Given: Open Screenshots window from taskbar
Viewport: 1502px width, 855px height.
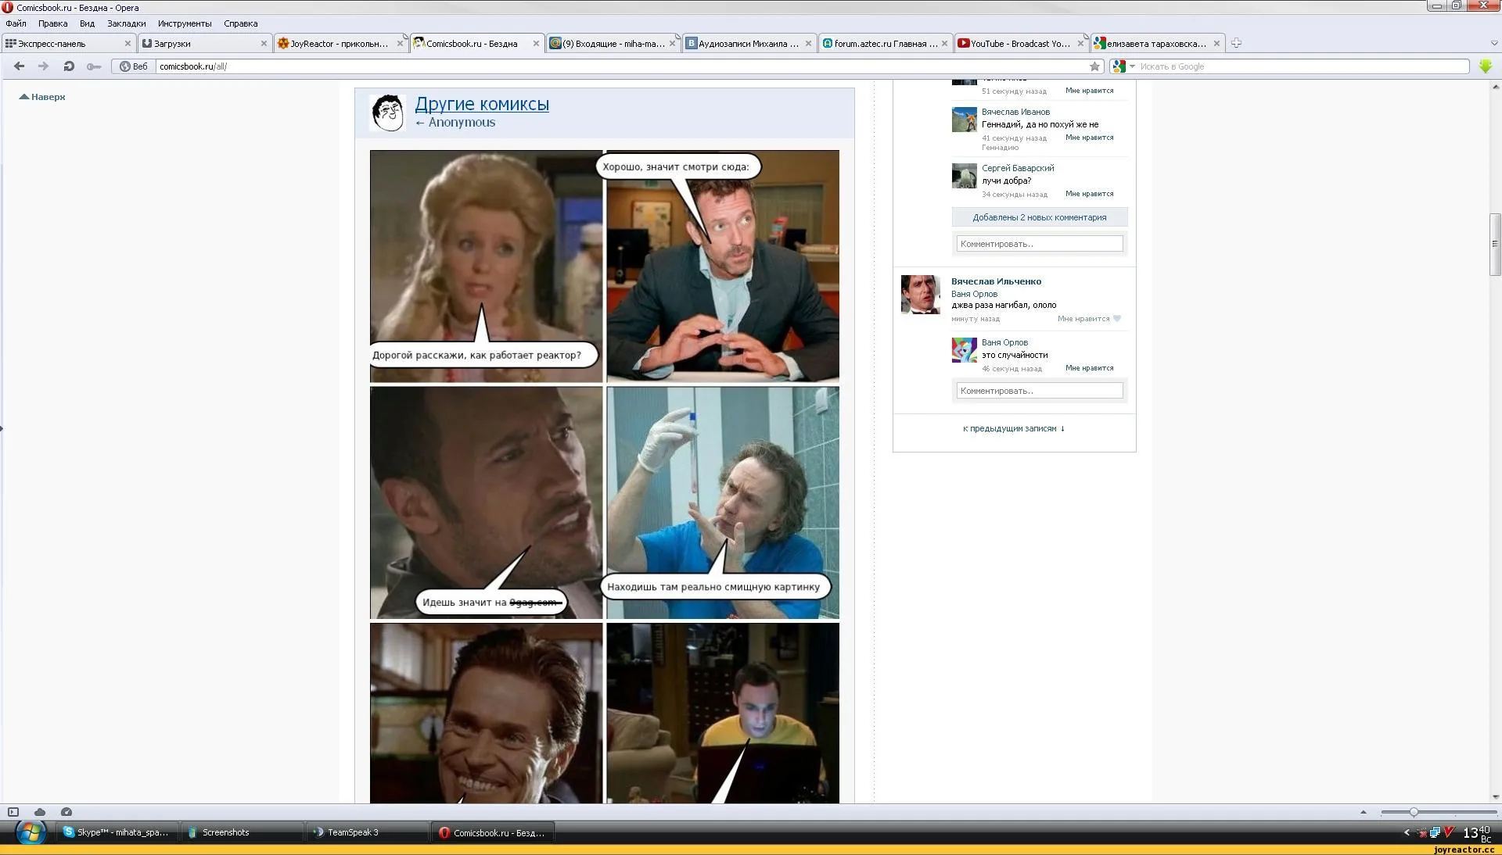Looking at the screenshot, I should [241, 832].
